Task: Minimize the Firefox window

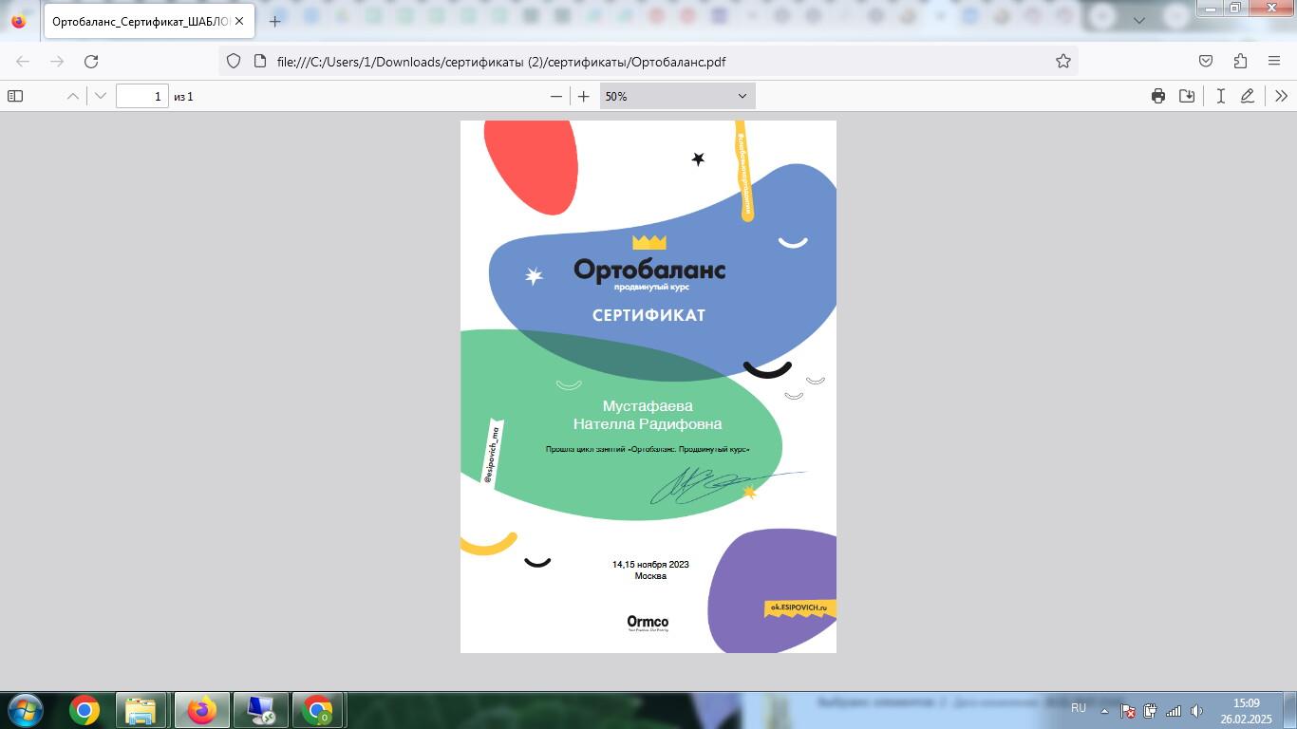Action: 1210,9
